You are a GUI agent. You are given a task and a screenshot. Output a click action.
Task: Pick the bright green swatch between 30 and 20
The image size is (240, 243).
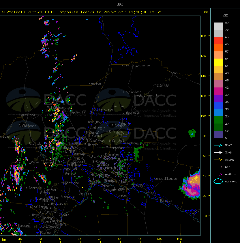(x=218, y=120)
